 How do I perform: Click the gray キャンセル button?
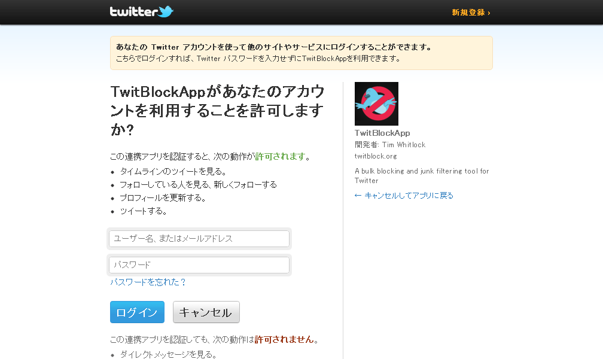(x=206, y=312)
